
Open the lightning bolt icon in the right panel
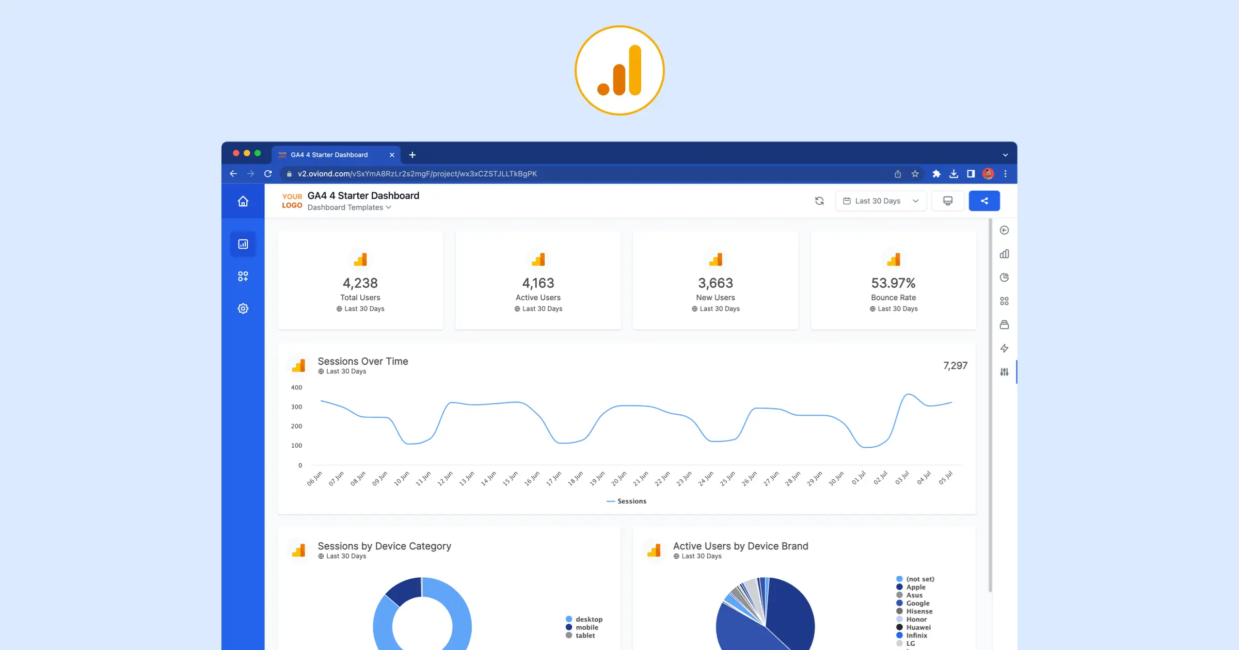tap(1004, 348)
